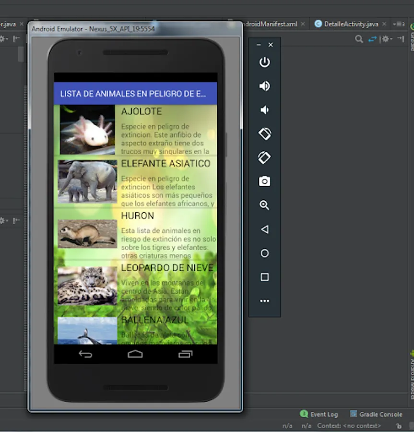This screenshot has width=414, height=432.
Task: Lower volume with emulator volume down icon
Action: coord(264,110)
